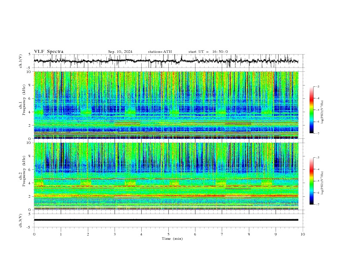Click the "-5" label on ch.2 color bar
341x263 pixels.
[x=318, y=181]
